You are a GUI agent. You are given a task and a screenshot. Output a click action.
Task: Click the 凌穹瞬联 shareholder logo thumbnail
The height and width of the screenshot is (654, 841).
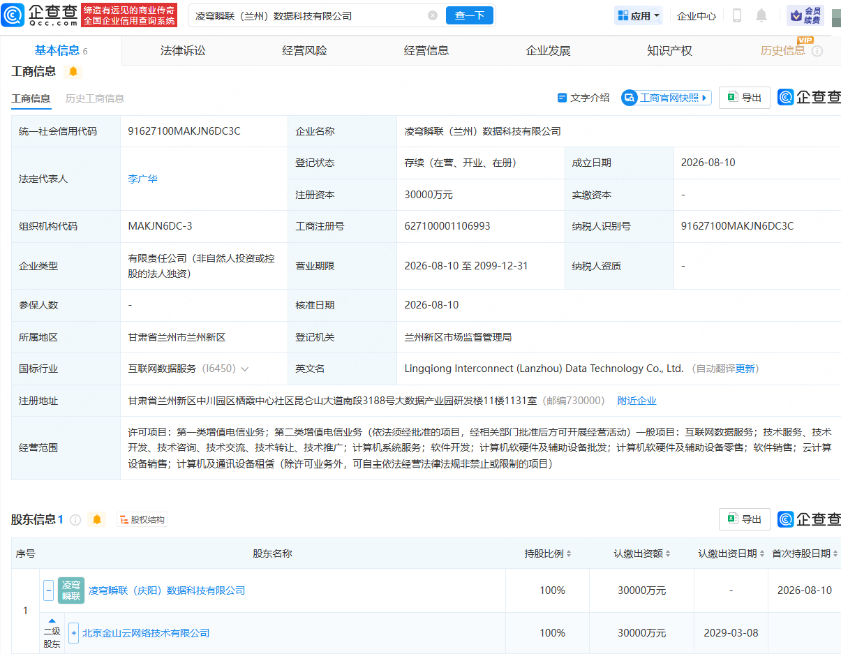pyautogui.click(x=71, y=590)
